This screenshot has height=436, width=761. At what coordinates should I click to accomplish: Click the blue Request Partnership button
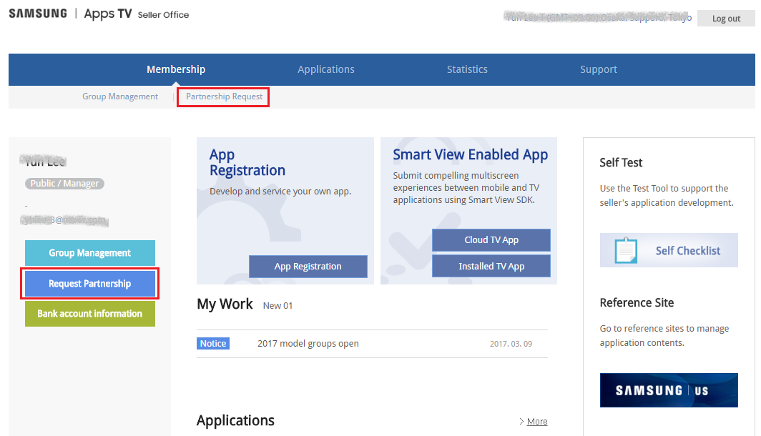pyautogui.click(x=90, y=284)
